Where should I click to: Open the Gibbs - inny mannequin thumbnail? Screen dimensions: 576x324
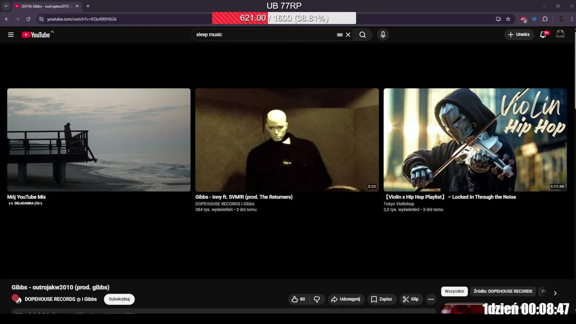(x=287, y=140)
